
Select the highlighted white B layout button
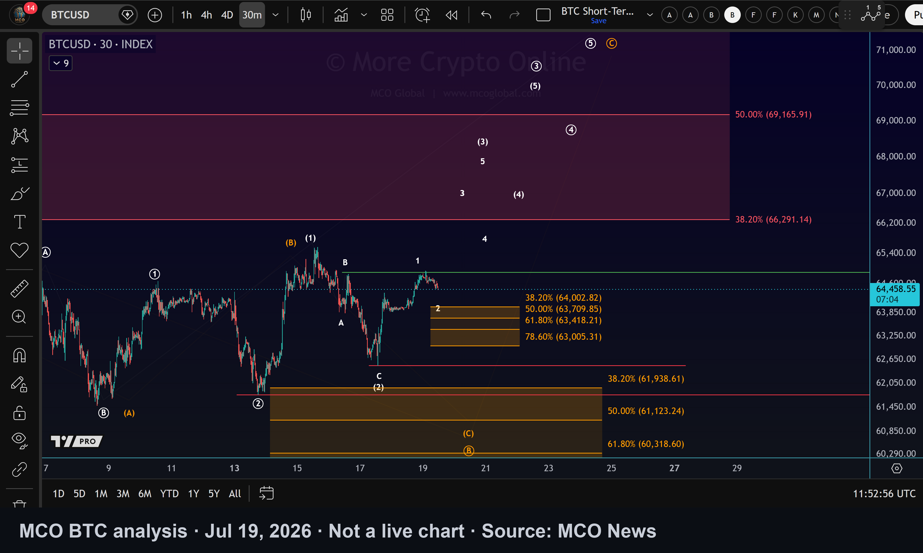click(x=732, y=15)
